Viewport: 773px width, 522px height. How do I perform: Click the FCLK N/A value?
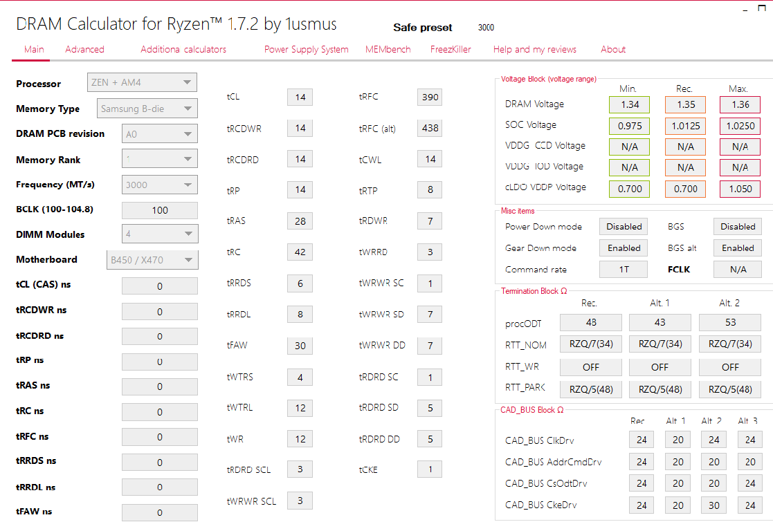coord(738,270)
